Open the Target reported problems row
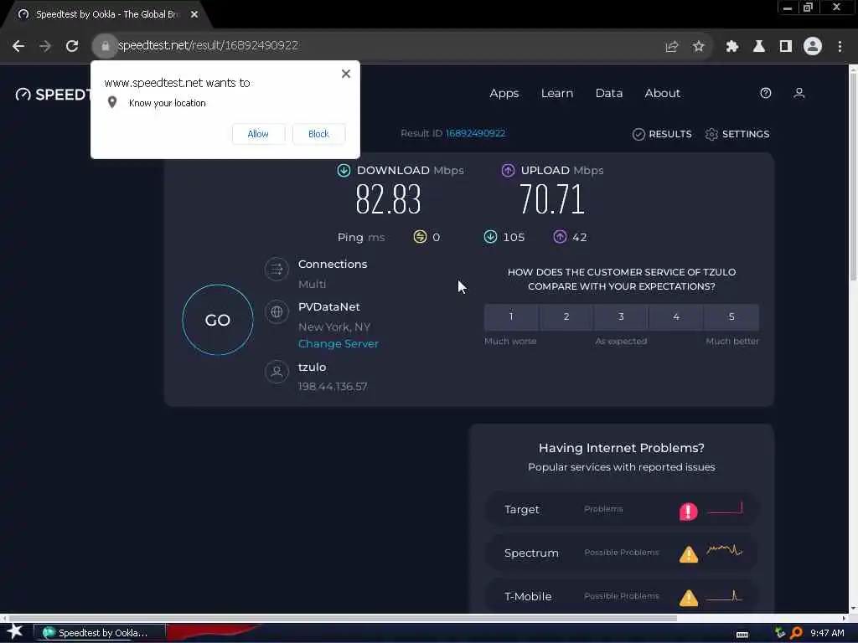 [x=622, y=510]
